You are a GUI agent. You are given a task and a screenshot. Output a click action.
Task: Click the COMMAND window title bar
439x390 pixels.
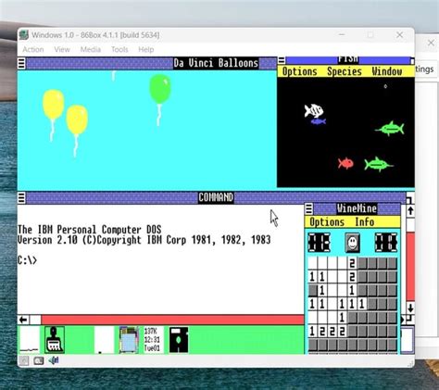click(x=216, y=197)
